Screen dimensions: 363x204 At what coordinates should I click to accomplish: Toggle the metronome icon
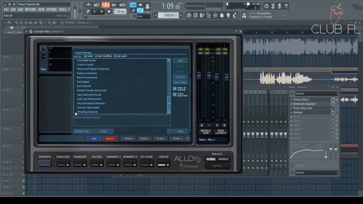coord(88,5)
